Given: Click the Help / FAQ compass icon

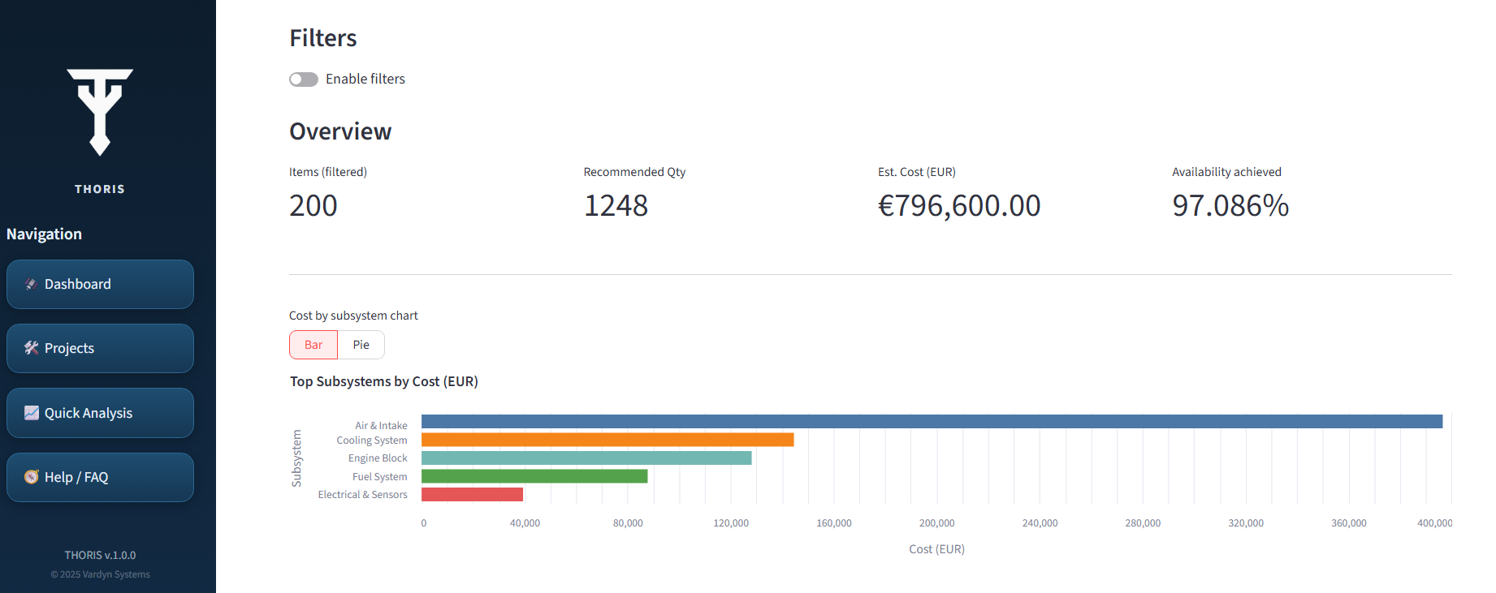Looking at the screenshot, I should pyautogui.click(x=31, y=477).
